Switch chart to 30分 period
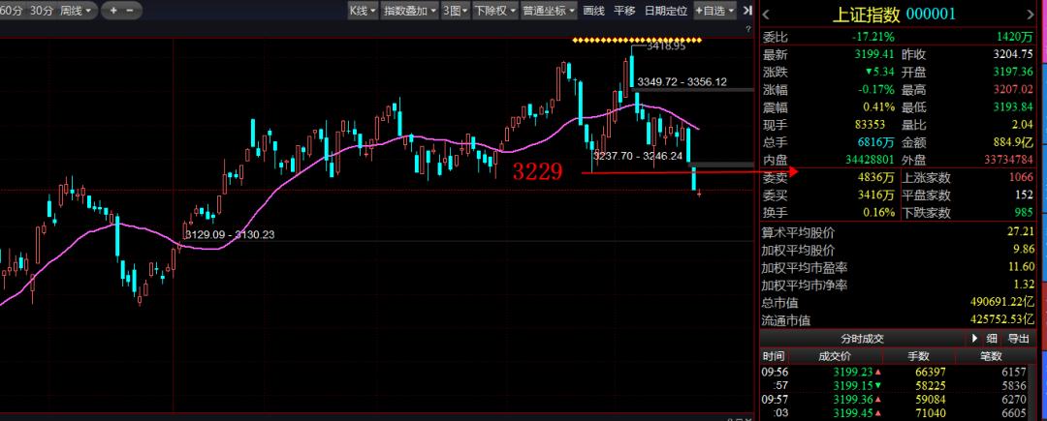 pos(42,10)
